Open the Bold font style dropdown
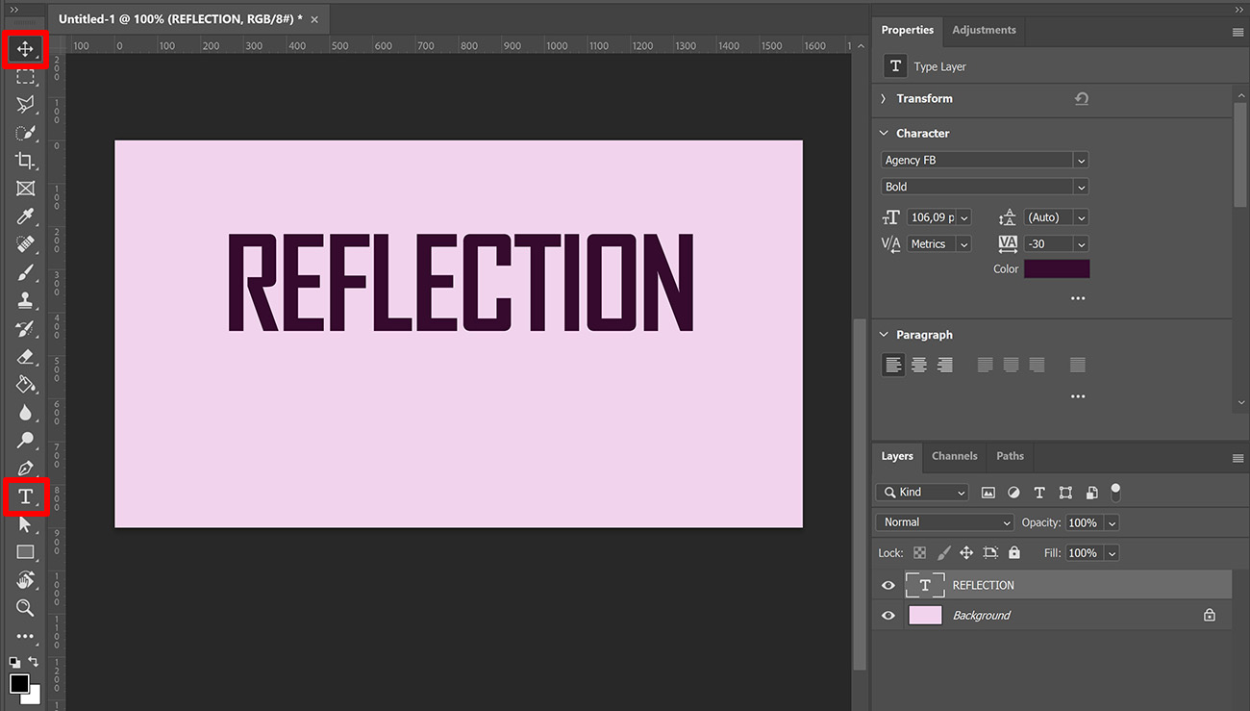This screenshot has height=711, width=1250. [x=1081, y=186]
